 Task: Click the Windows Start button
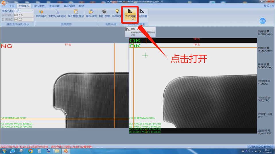4,151
